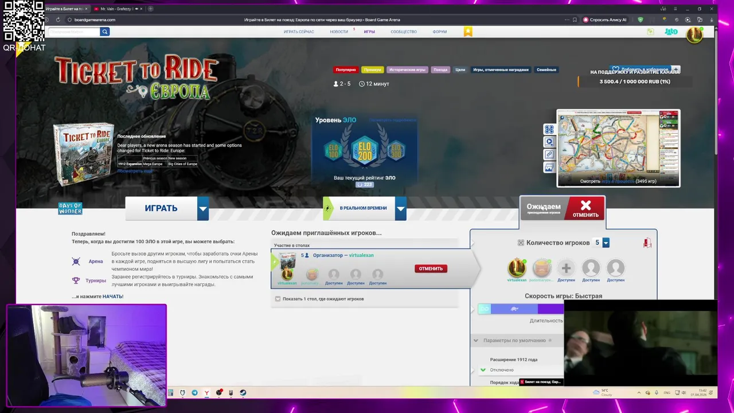The width and height of the screenshot is (734, 413).
Task: Click the big ИГРАТЬ button
Action: 161,208
